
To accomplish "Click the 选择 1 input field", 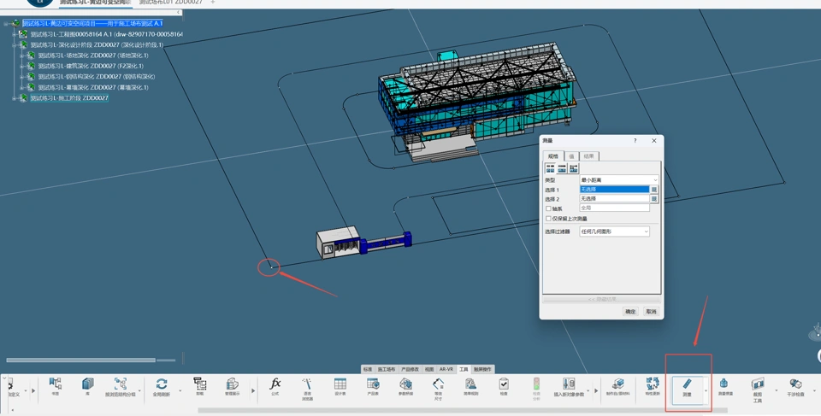I will (614, 190).
